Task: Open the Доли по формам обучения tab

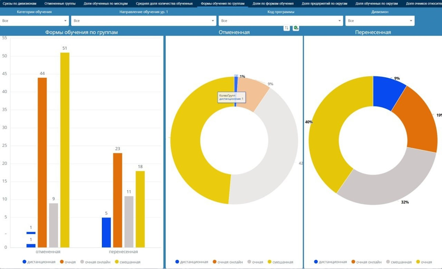Action: (273, 3)
